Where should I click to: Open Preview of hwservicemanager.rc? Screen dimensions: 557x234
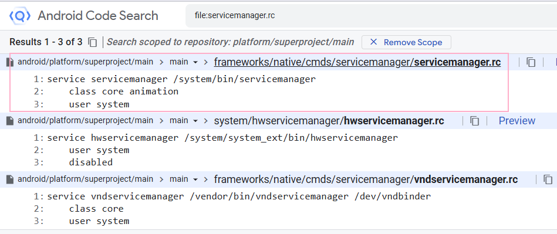pos(517,121)
